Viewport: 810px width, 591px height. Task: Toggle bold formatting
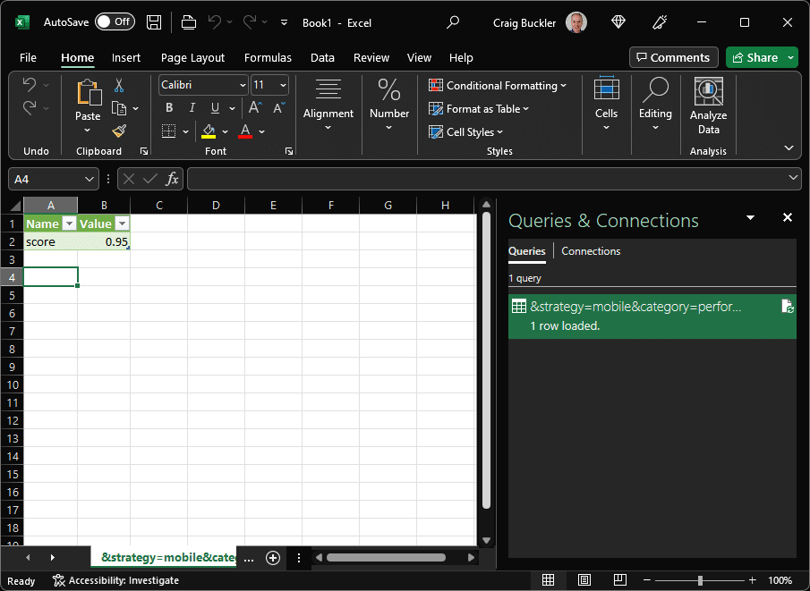[169, 107]
